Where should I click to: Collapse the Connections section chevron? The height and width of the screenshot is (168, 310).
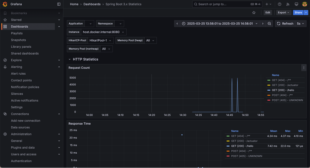point(59,114)
